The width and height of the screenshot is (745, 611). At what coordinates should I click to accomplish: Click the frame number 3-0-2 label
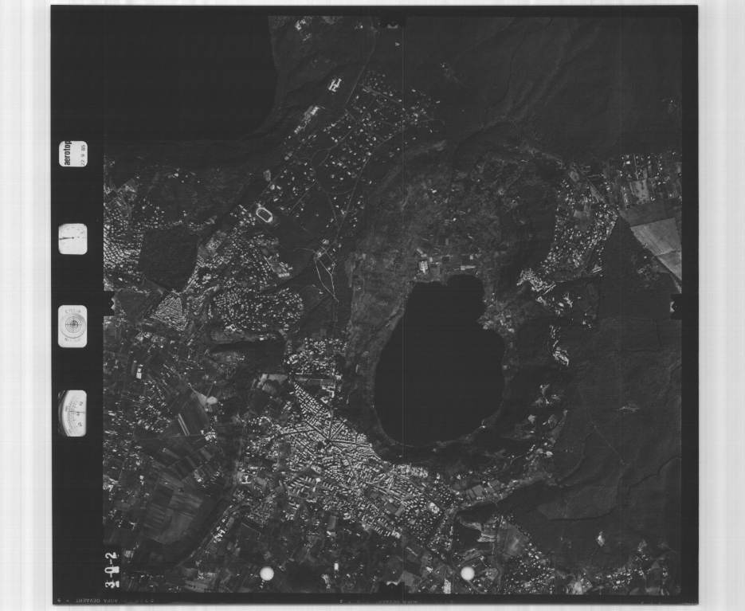111,566
